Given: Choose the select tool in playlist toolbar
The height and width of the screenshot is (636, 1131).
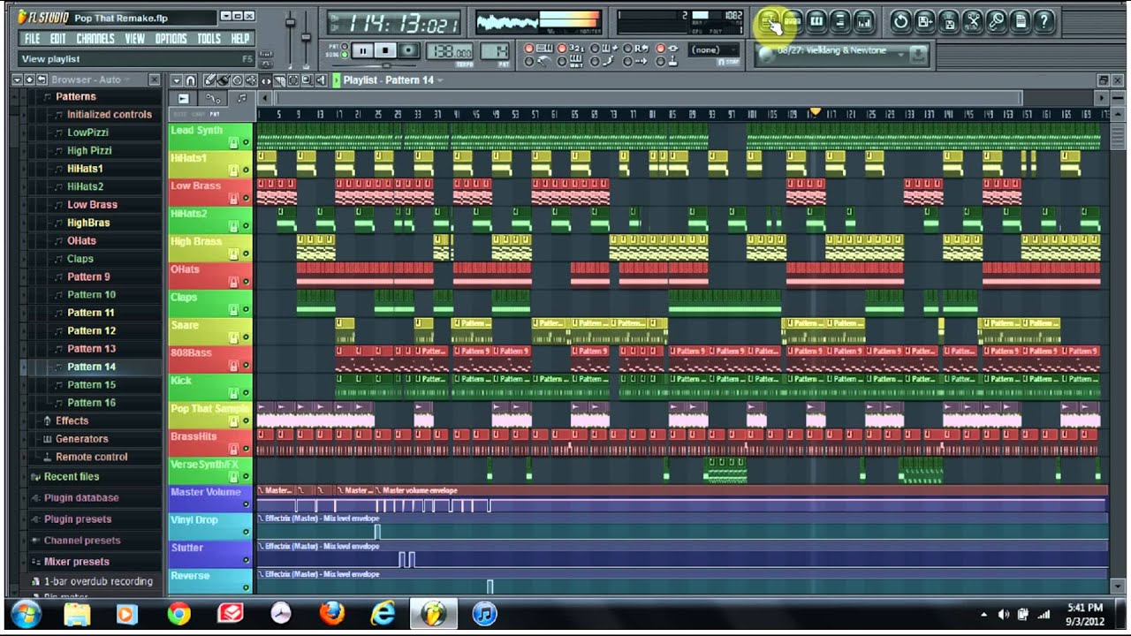Looking at the screenshot, I should click(292, 80).
